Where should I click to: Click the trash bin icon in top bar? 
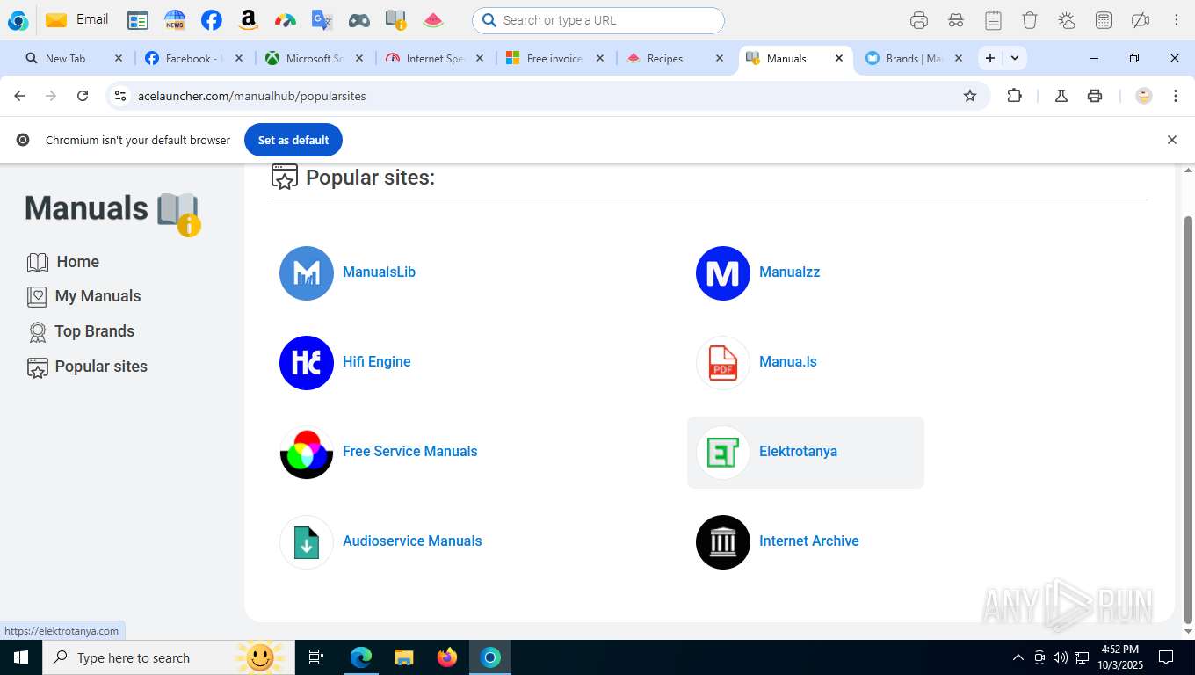(1030, 20)
